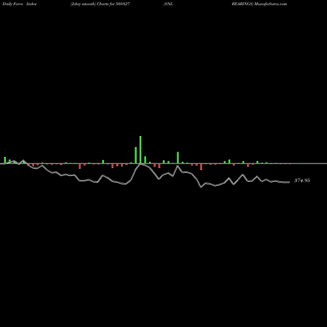This screenshot has height=327, width=327.
Task: Click the 'BEARINGS) MunafaSutra.com' text
Action: (x=259, y=4)
